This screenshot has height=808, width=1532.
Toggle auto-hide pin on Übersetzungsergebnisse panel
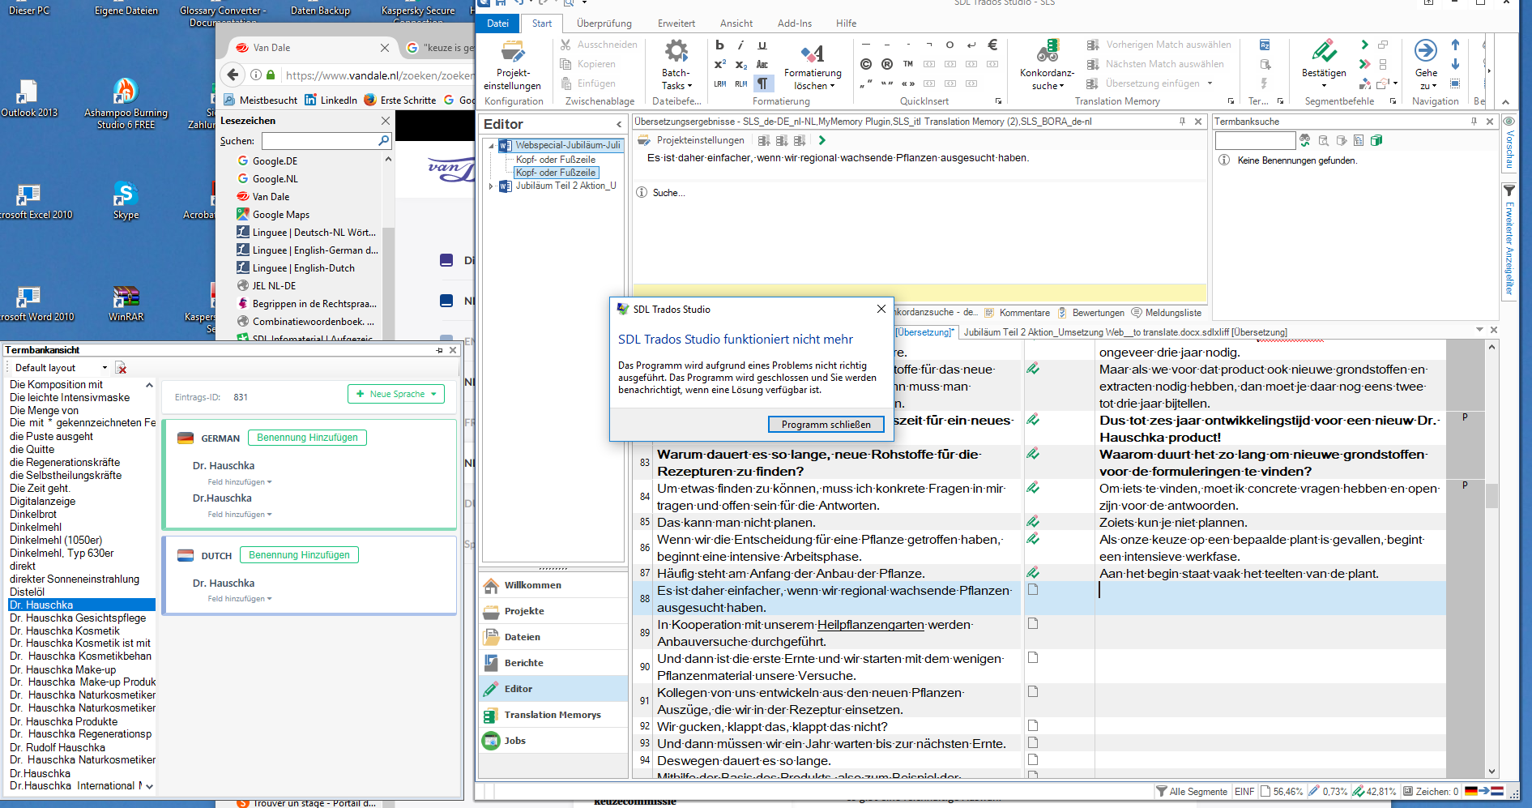click(x=1183, y=122)
